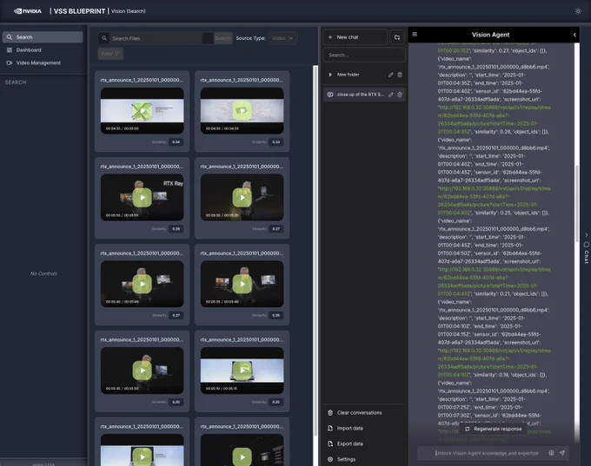Image resolution: width=591 pixels, height=466 pixels.
Task: Open the Search page in the sidebar
Action: click(43, 37)
